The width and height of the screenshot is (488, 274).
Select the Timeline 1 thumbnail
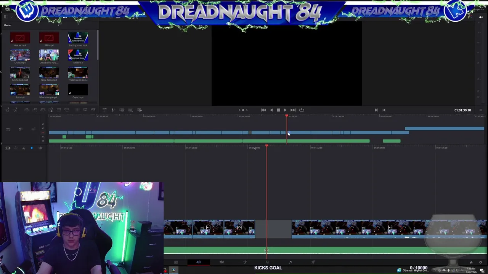78,55
